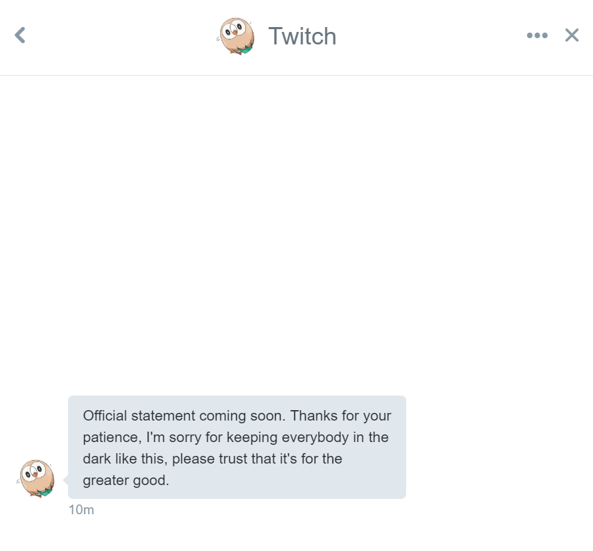Open the three-dot more options menu
The width and height of the screenshot is (593, 551).
[537, 35]
